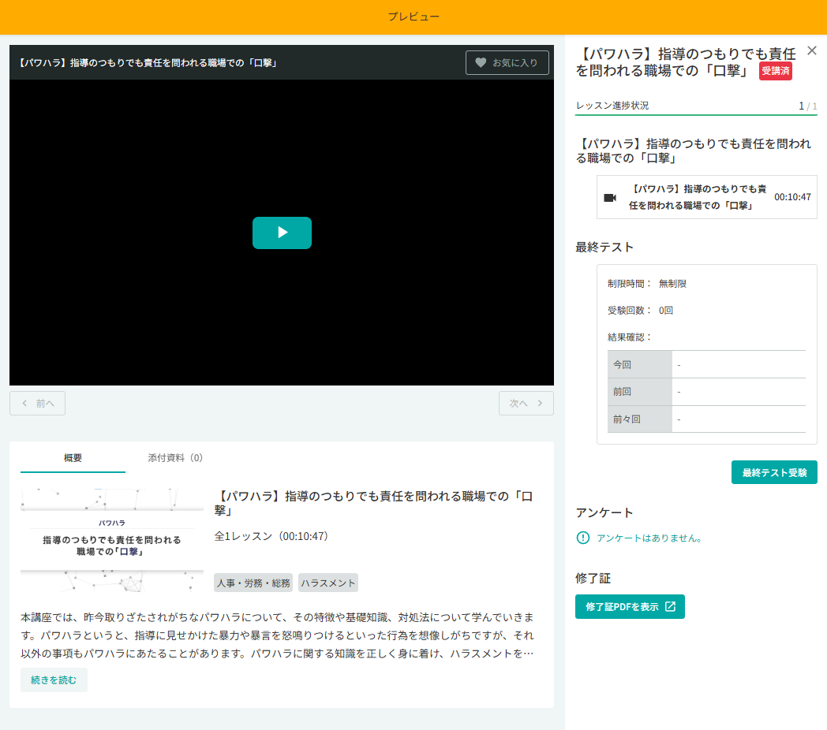Click the 全1レッスン (00:10:47) text
827x730 pixels.
pos(271,536)
